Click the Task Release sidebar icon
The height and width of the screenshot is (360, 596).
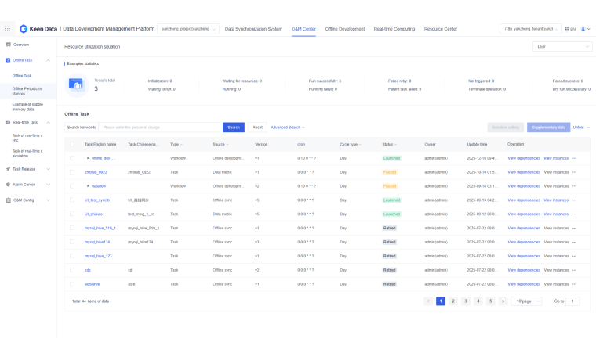pyautogui.click(x=8, y=169)
